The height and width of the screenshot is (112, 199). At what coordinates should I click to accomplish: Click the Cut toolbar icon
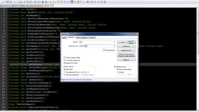coord(24,2)
